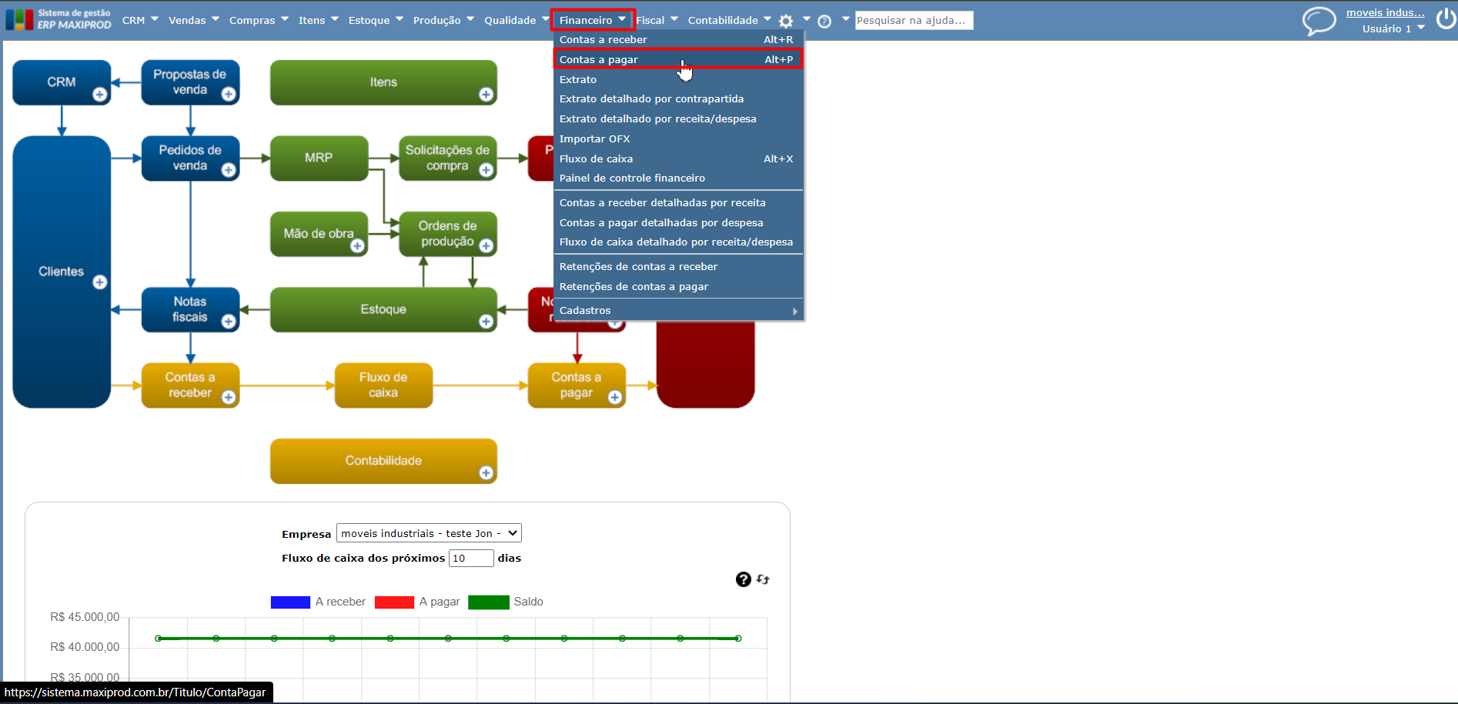Click the MRP diagram block
This screenshot has height=704, width=1458.
click(319, 158)
